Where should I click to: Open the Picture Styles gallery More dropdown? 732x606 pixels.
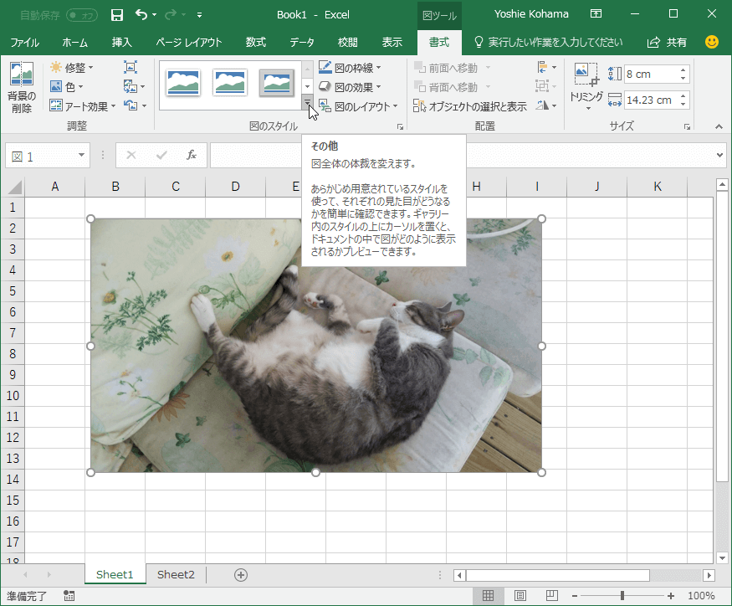307,102
